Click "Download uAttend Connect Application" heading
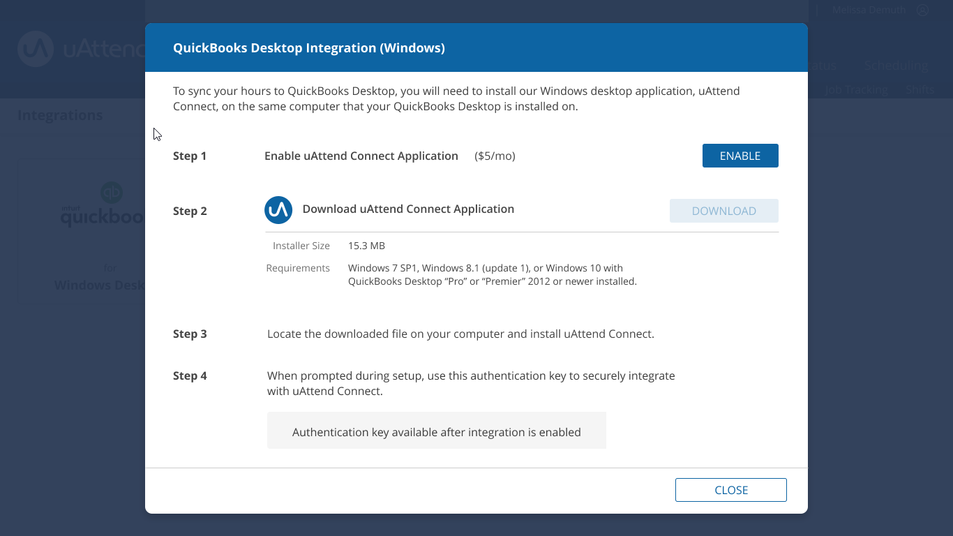Screen dimensions: 953x536 pyautogui.click(x=408, y=209)
